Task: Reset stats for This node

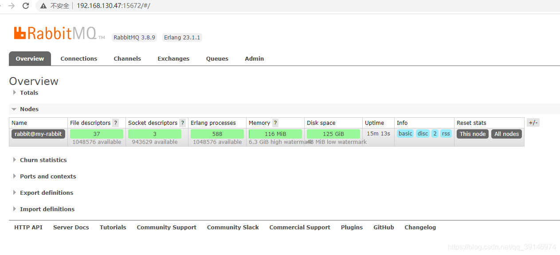Action: point(473,134)
